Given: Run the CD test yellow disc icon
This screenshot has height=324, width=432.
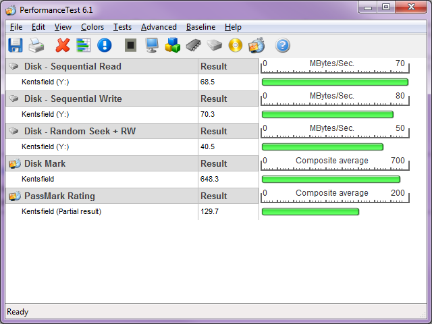Looking at the screenshot, I should (x=236, y=45).
